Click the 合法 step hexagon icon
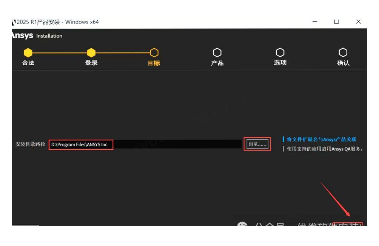Viewport: 379px width, 246px height. (x=28, y=52)
